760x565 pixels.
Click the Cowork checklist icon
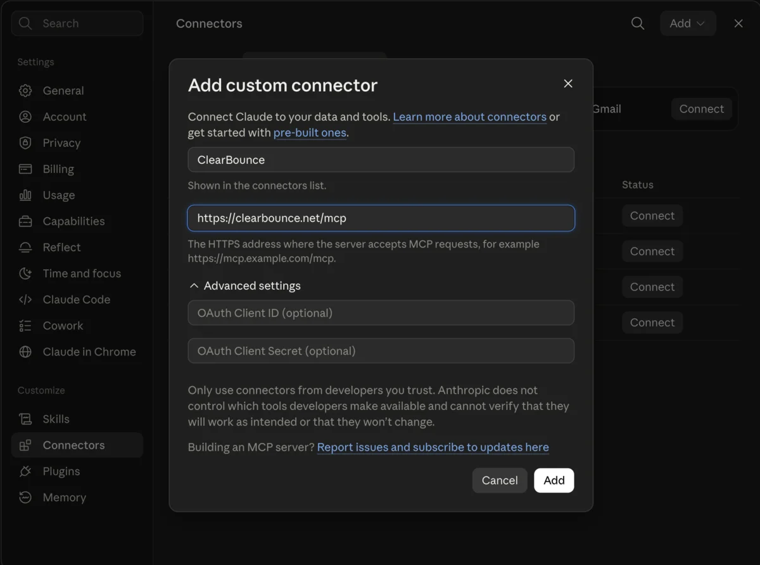[x=25, y=326]
